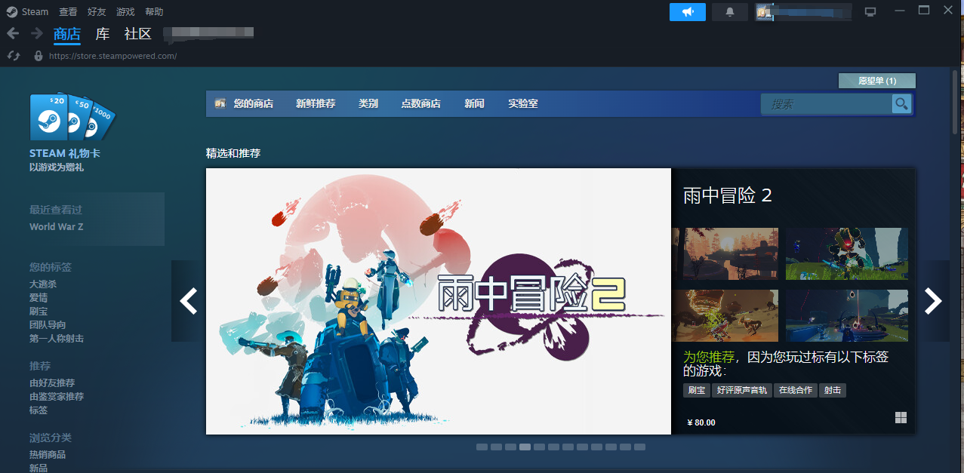Image resolution: width=964 pixels, height=473 pixels.
Task: Click the 在线合作 tag chip
Action: click(796, 391)
